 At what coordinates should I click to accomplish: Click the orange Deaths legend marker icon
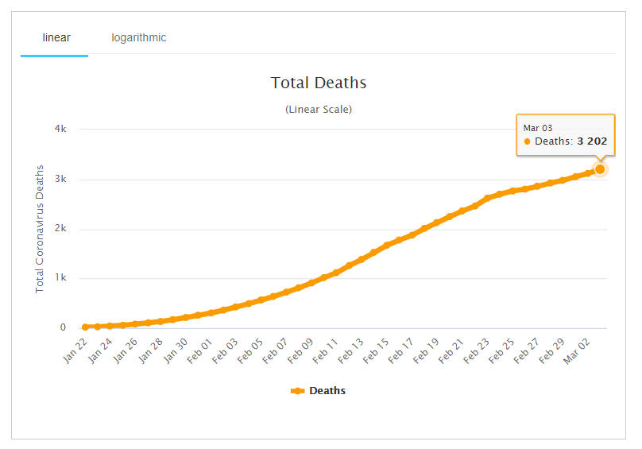click(298, 391)
